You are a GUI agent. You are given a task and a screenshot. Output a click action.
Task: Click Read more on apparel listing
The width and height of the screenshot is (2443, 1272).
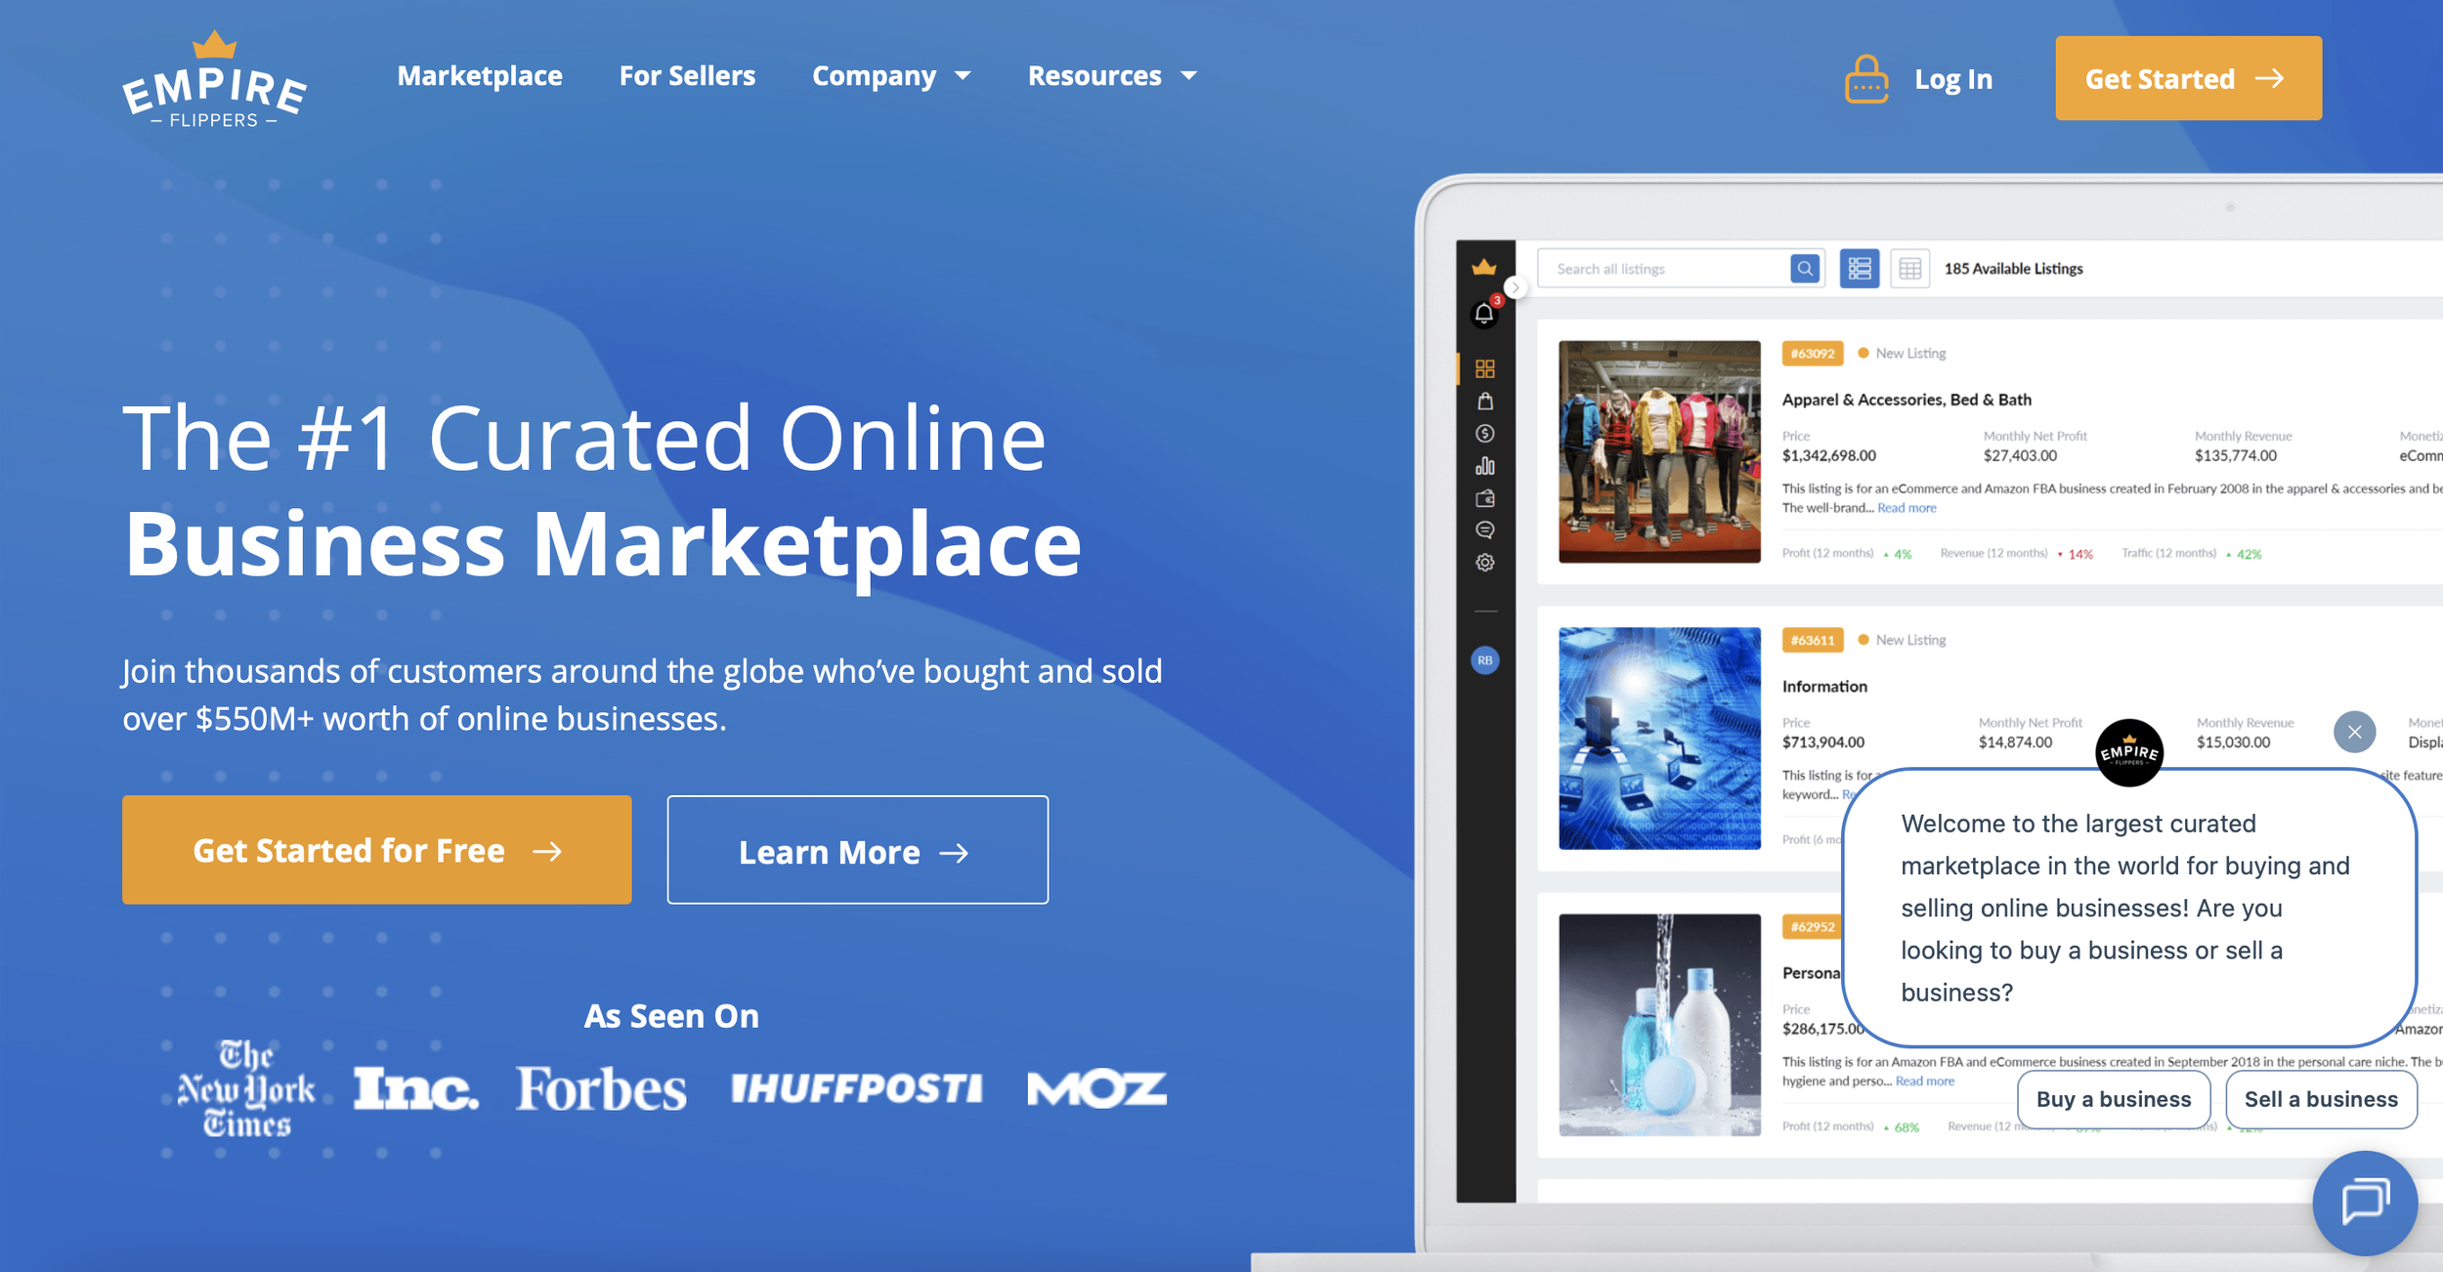(x=1906, y=508)
